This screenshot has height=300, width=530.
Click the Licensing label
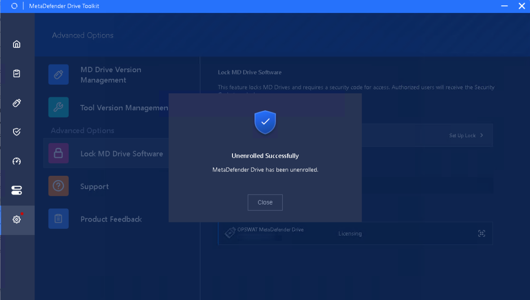(x=350, y=234)
